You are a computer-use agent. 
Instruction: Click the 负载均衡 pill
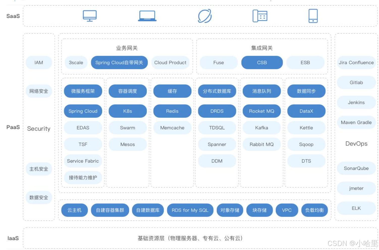(x=315, y=210)
